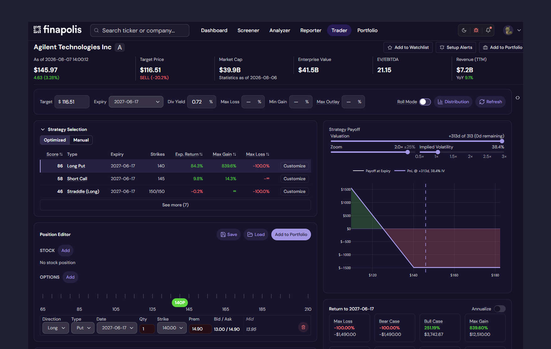This screenshot has width=551, height=349.
Task: Click Add to Watchlist button
Action: point(408,47)
